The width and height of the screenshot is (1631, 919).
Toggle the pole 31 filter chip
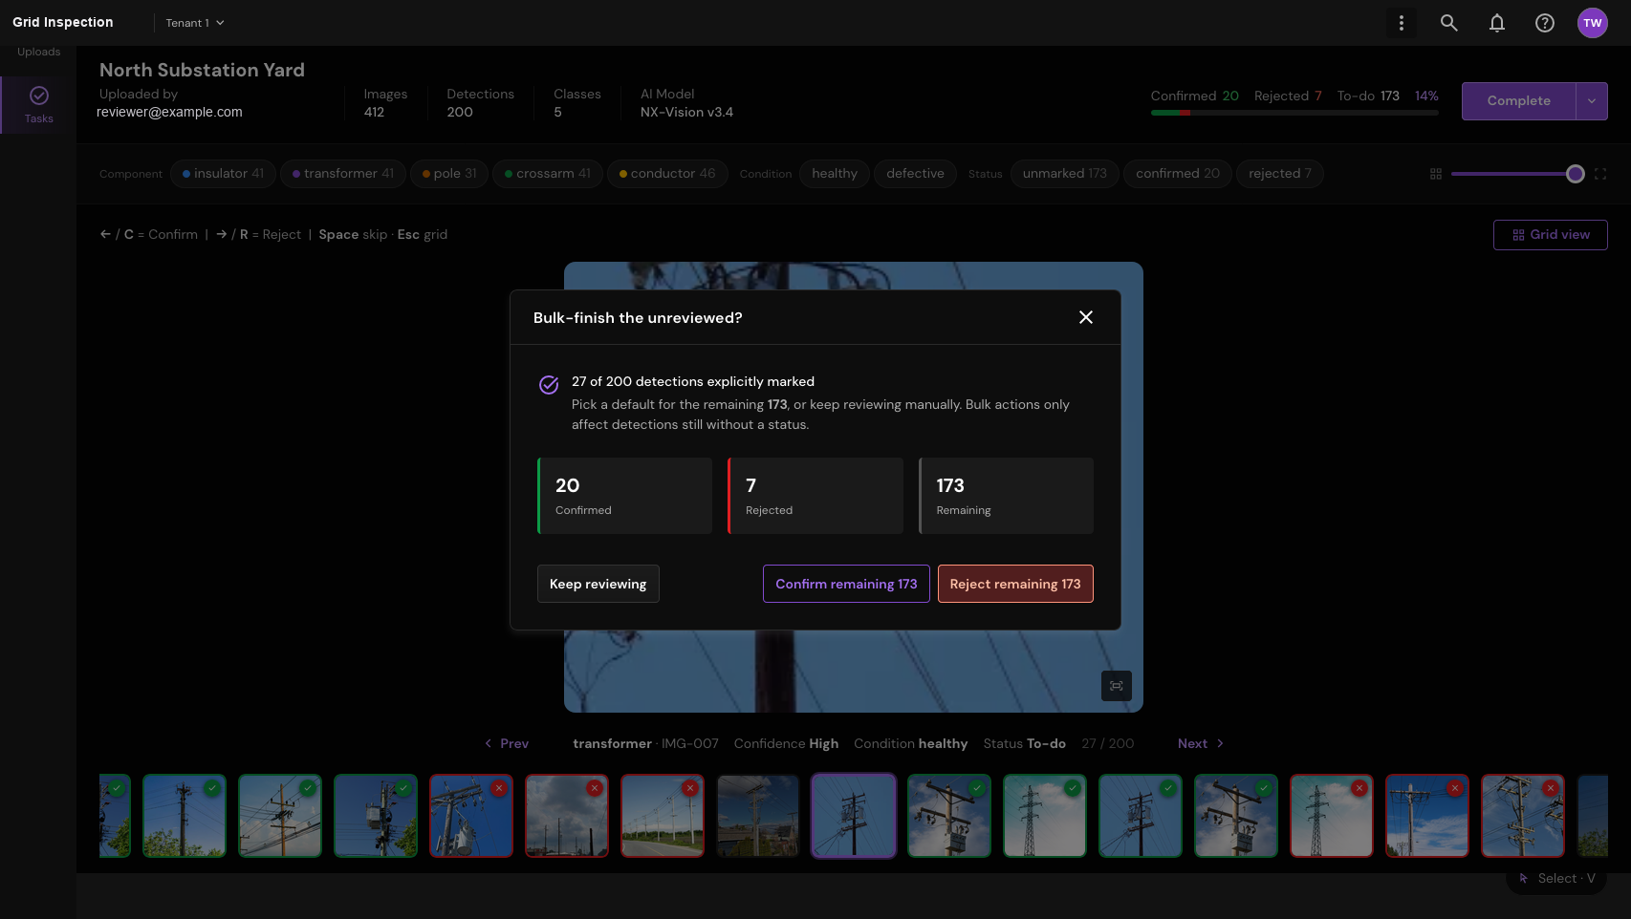click(x=449, y=174)
